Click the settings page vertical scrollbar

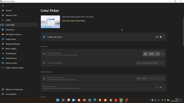(183, 32)
